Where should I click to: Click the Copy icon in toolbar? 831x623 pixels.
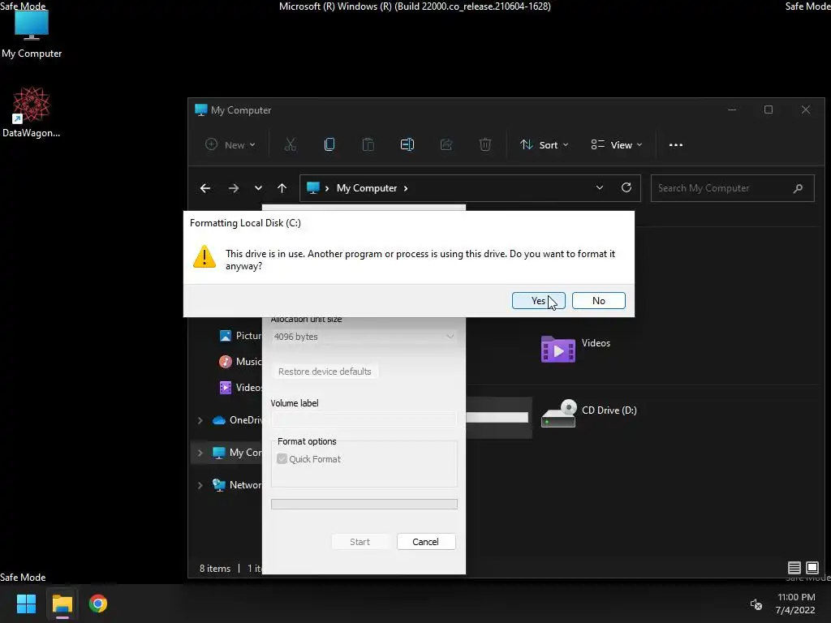click(329, 144)
